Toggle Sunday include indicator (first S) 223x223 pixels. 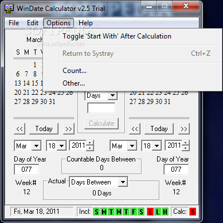pos(96,212)
